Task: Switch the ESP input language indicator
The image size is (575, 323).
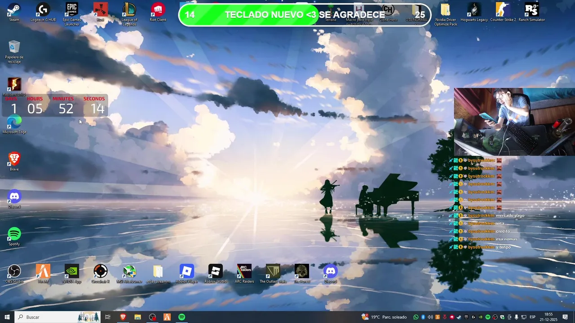Action: point(532,317)
